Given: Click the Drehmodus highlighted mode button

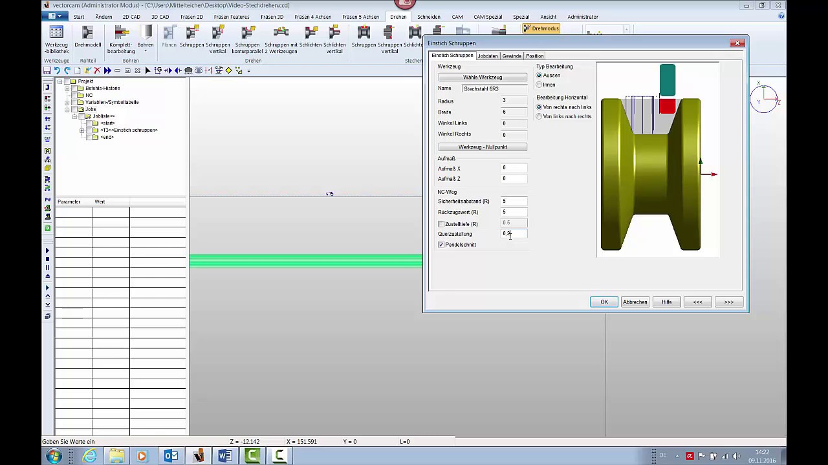Looking at the screenshot, I should pos(541,28).
